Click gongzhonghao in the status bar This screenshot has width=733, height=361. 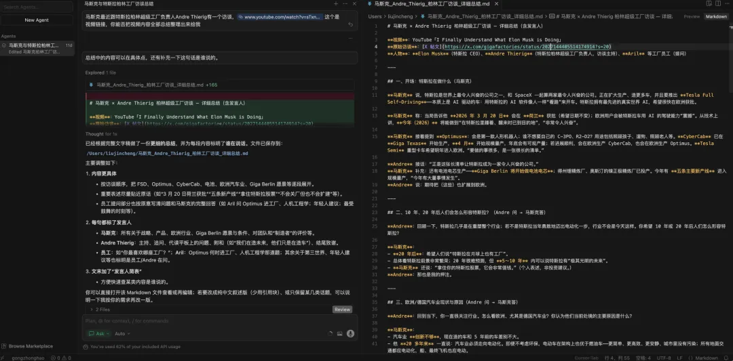click(x=28, y=358)
